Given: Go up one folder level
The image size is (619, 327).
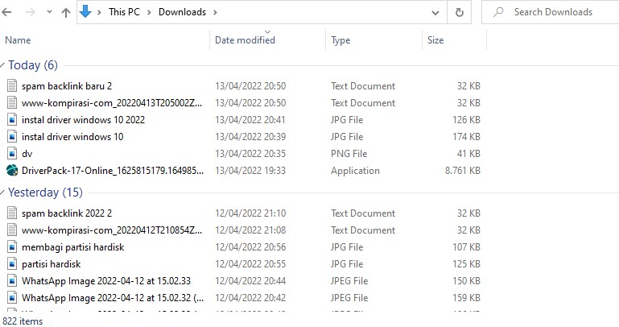Looking at the screenshot, I should tap(65, 13).
